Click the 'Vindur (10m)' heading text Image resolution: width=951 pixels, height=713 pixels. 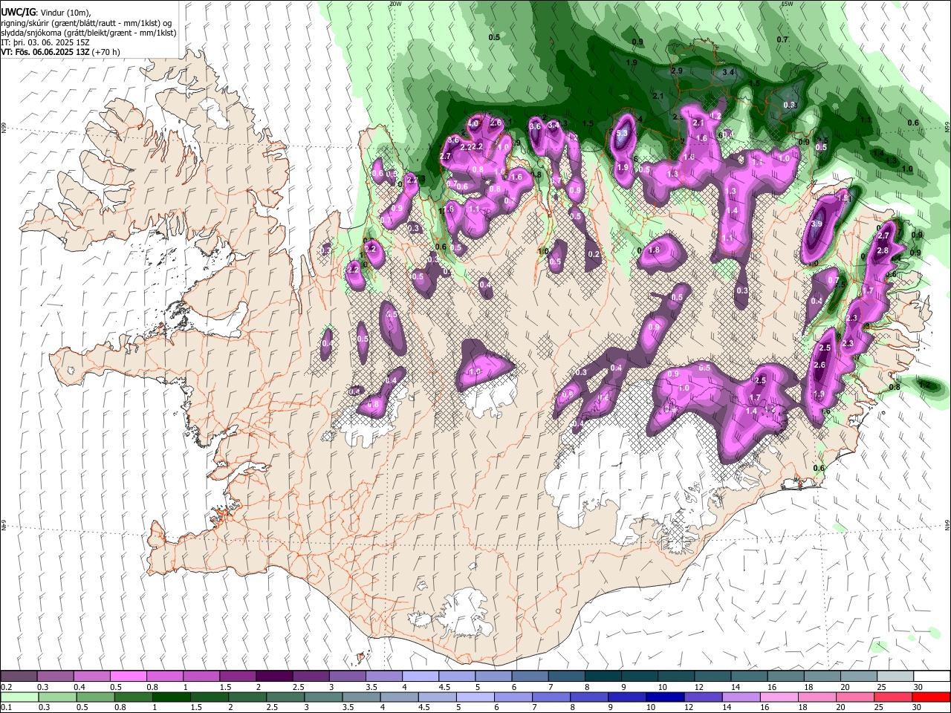click(x=65, y=13)
